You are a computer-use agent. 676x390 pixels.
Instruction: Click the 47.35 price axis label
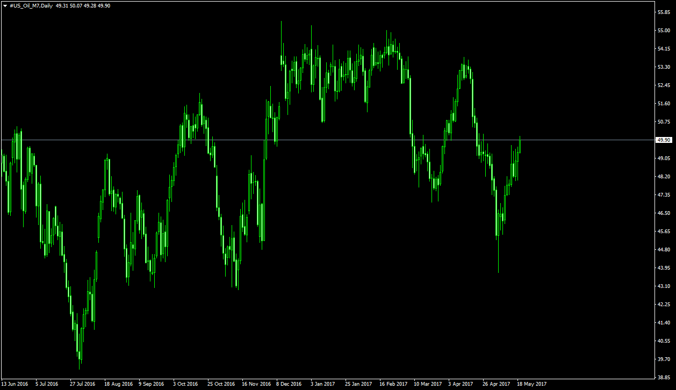(x=664, y=194)
